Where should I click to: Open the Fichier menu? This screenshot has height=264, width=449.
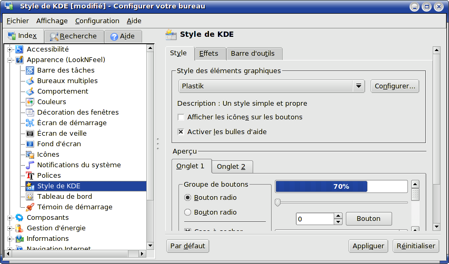click(18, 21)
